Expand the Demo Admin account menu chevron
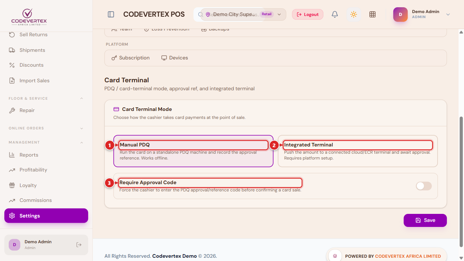The image size is (464, 261). tap(448, 14)
